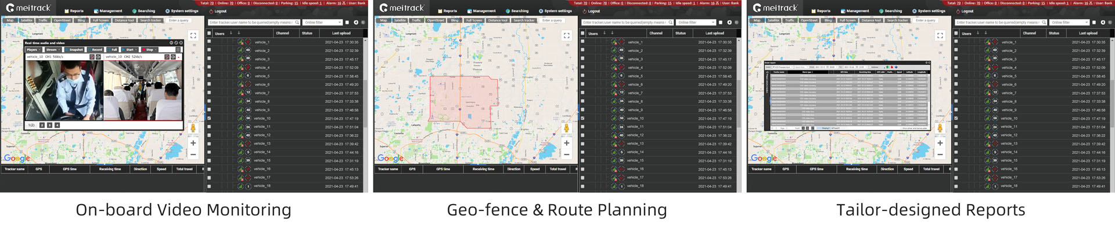Click the listen ear icon on CH2 stream
The image size is (1115, 229).
click(167, 57)
